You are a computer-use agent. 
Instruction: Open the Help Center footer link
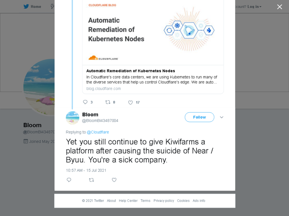pyautogui.click(x=128, y=201)
